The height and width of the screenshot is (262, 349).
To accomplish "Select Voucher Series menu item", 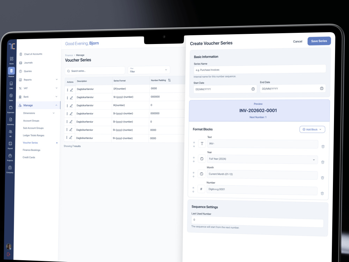I will point(30,143).
